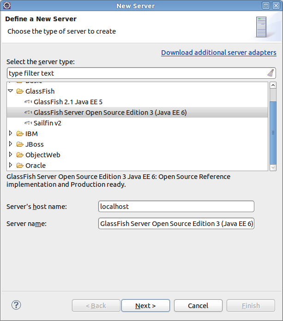Open help via the question mark icon

click(x=16, y=305)
